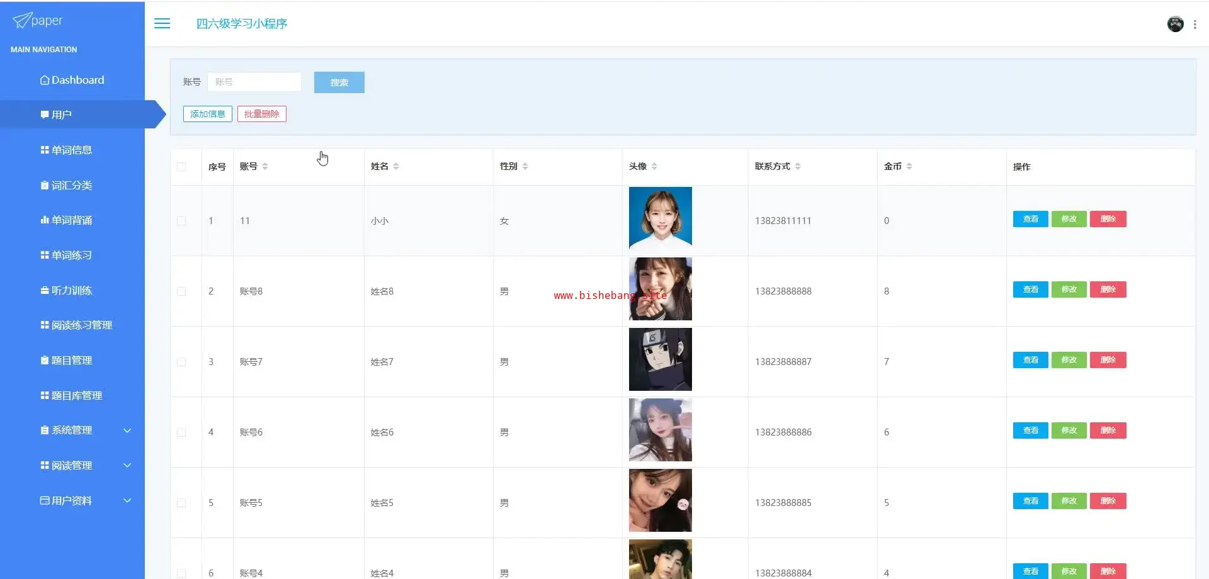Open 听力训练 menu entry
Viewport: 1209px width, 579px height.
click(x=72, y=290)
